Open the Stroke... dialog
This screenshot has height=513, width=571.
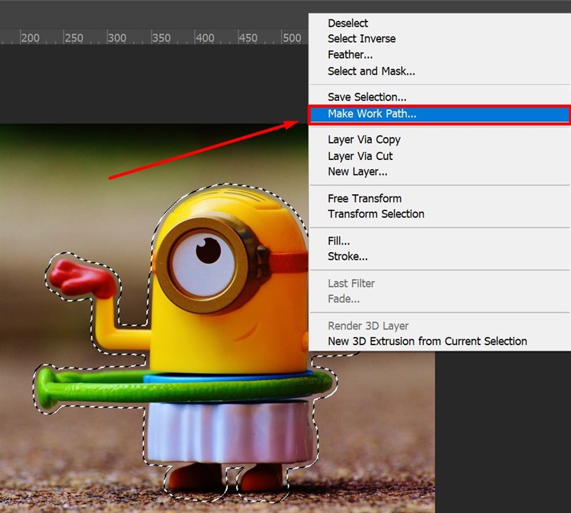[348, 256]
